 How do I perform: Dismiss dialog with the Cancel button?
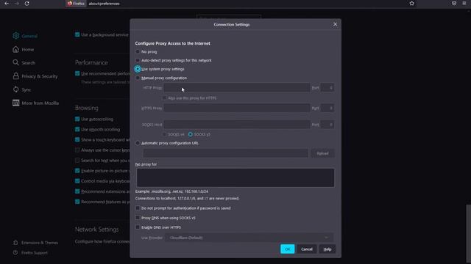(x=307, y=249)
